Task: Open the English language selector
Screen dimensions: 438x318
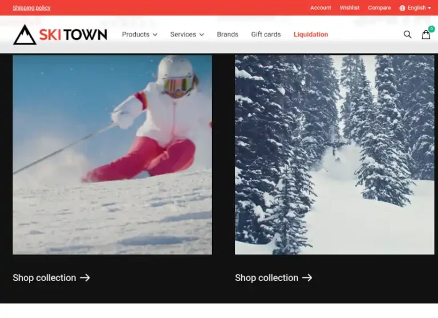Action: [x=415, y=8]
